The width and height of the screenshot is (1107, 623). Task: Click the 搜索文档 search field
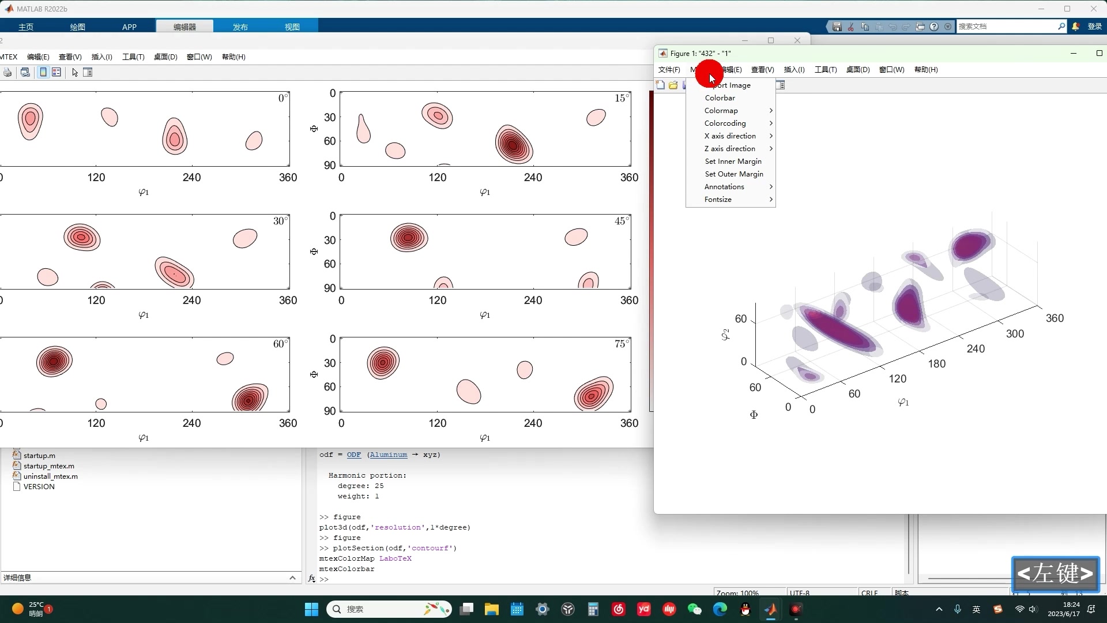pos(1006,27)
